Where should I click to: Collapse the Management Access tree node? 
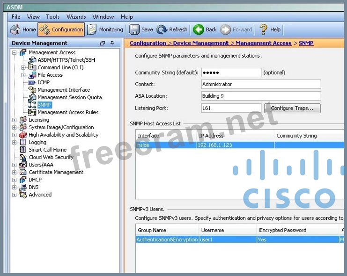click(15, 52)
